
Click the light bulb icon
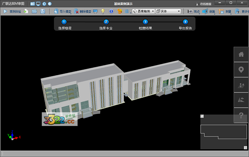103,11
